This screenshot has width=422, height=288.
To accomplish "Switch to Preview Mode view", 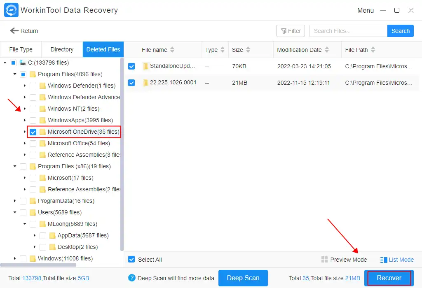I will click(344, 260).
